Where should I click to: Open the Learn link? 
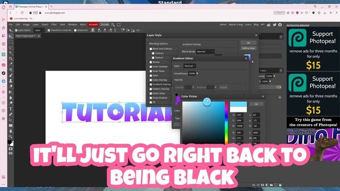248,25
